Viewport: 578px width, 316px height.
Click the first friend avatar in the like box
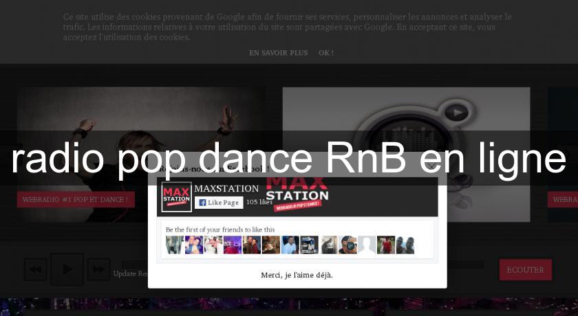pyautogui.click(x=174, y=245)
